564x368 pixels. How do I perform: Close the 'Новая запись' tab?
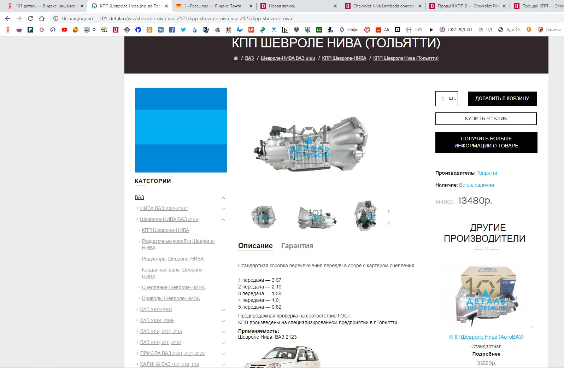(x=336, y=6)
